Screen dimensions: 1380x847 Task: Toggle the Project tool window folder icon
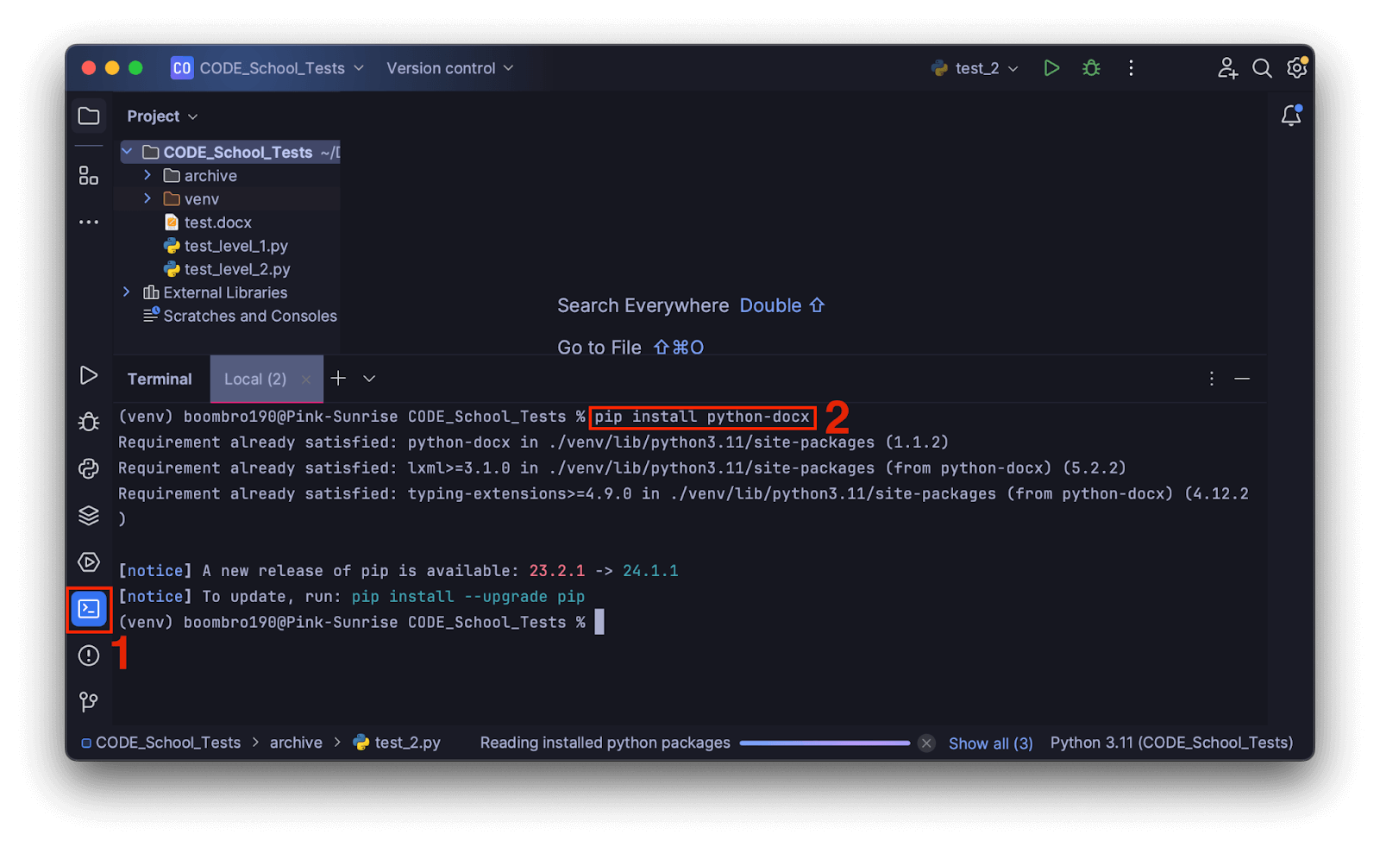(x=89, y=116)
